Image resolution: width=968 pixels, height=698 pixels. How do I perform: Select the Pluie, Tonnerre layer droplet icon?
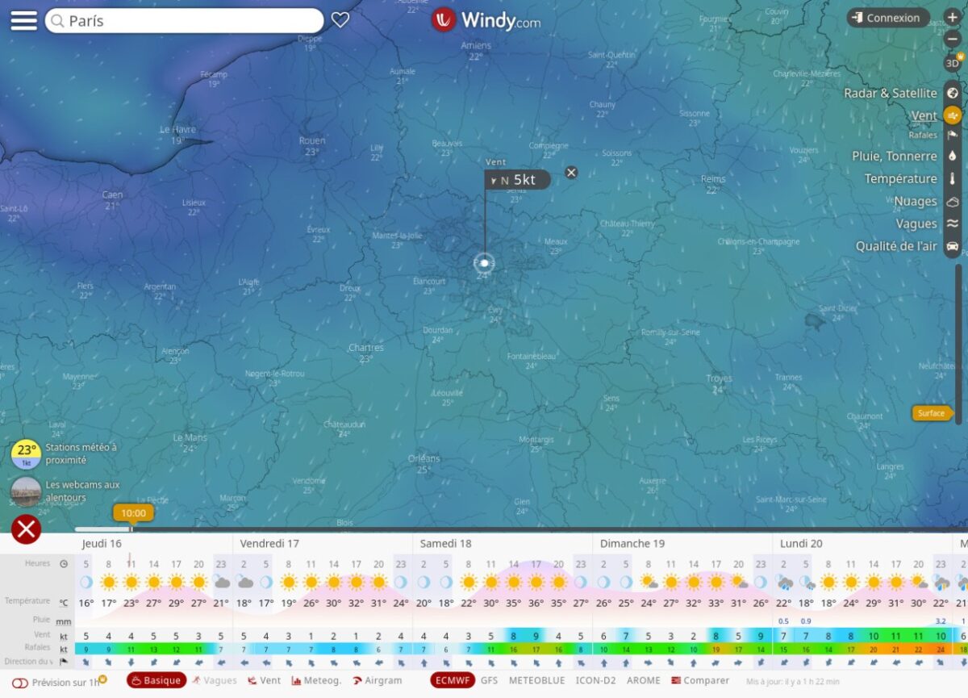(953, 156)
